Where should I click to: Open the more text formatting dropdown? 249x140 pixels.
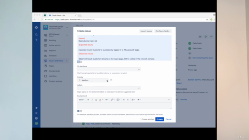coord(107,100)
